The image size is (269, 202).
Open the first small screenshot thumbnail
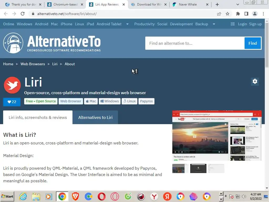180,168
